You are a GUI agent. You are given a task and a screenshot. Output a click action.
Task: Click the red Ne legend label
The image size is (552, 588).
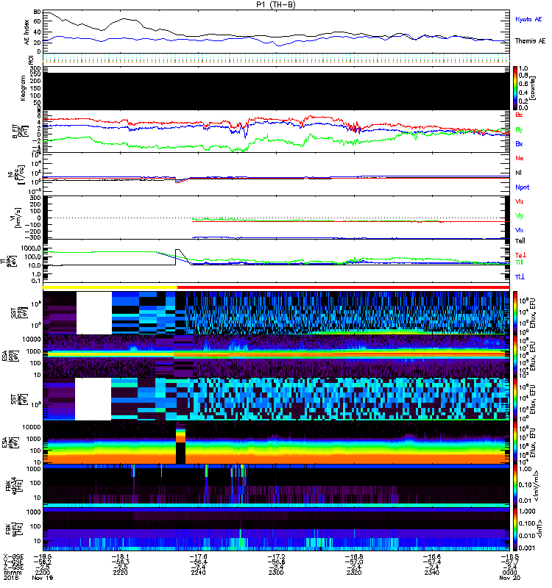pyautogui.click(x=520, y=158)
